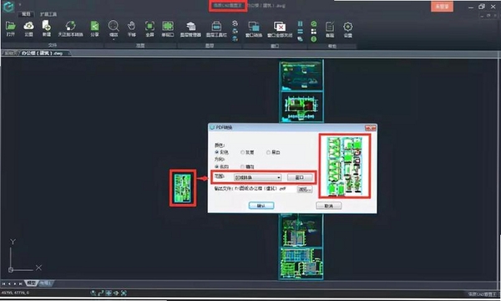Click the Window selection button beside range
The width and height of the screenshot is (501, 301).
tap(300, 177)
